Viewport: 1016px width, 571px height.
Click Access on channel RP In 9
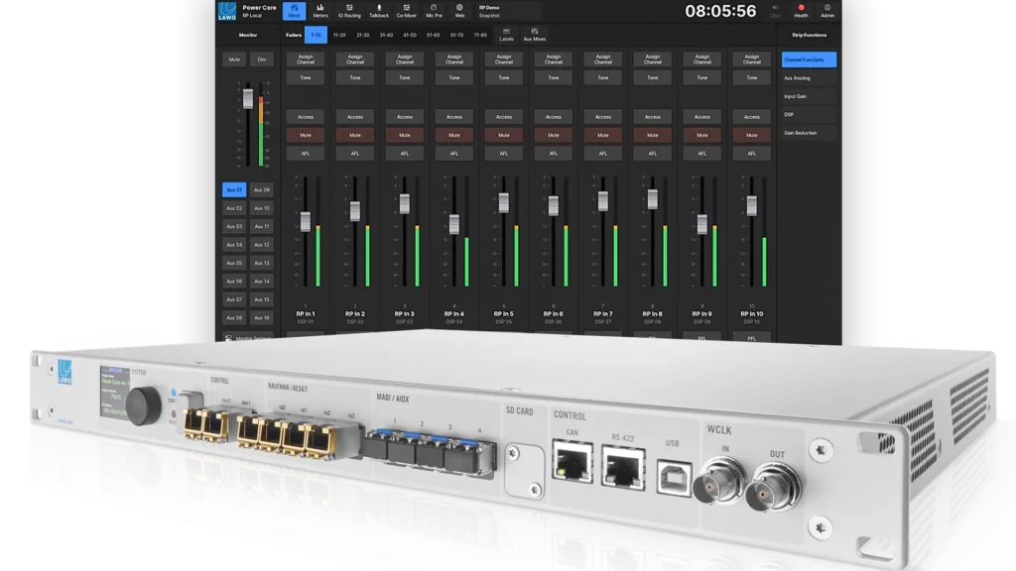(701, 117)
